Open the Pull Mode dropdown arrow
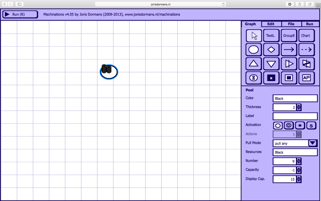Viewport: 321px width, 201px height. pos(313,143)
